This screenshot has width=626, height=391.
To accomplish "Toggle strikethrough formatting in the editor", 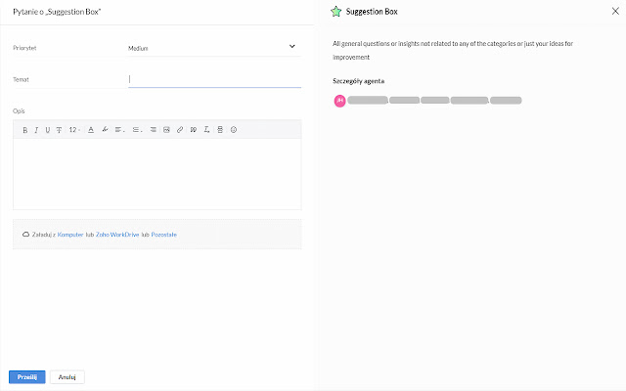I will 59,130.
